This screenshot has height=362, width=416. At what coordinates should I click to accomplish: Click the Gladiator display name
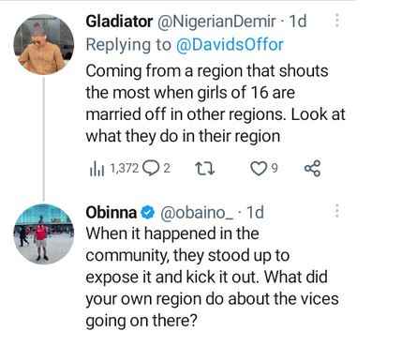point(119,22)
